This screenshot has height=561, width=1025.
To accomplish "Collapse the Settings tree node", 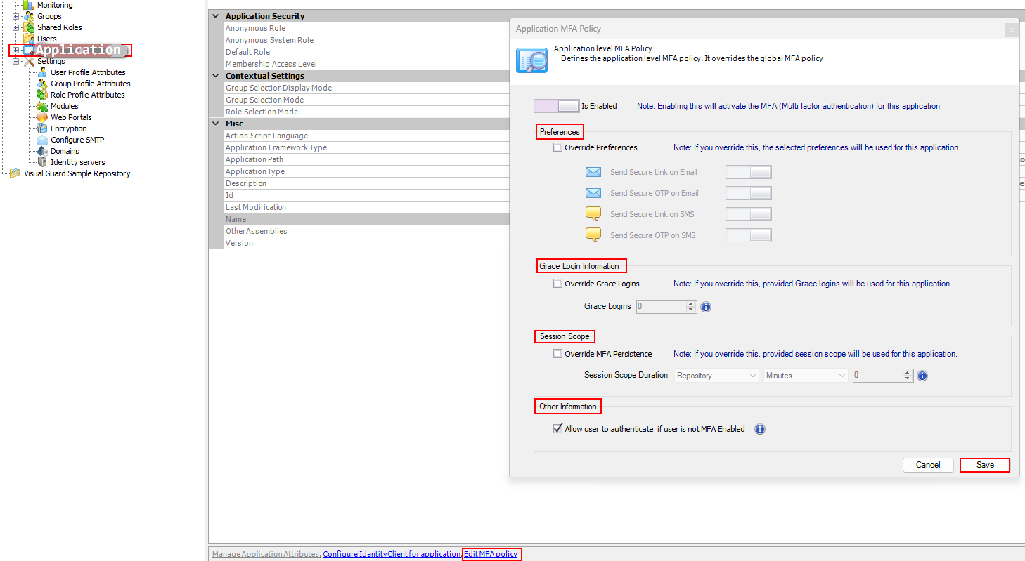I will pos(15,61).
